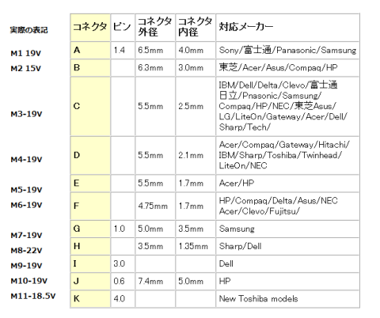
Task: Click inner diameter 1.35mm cell
Action: pyautogui.click(x=196, y=246)
